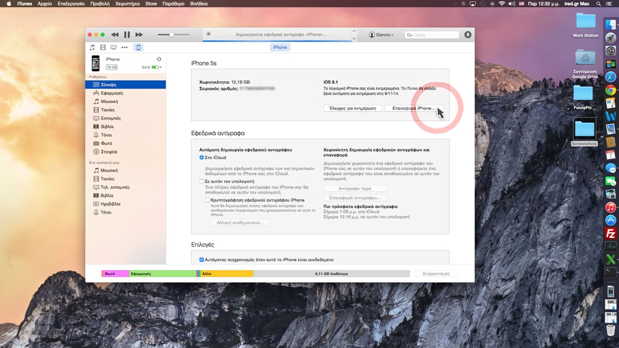Open the Music library icon in toolbar
The height and width of the screenshot is (348, 619).
click(92, 47)
